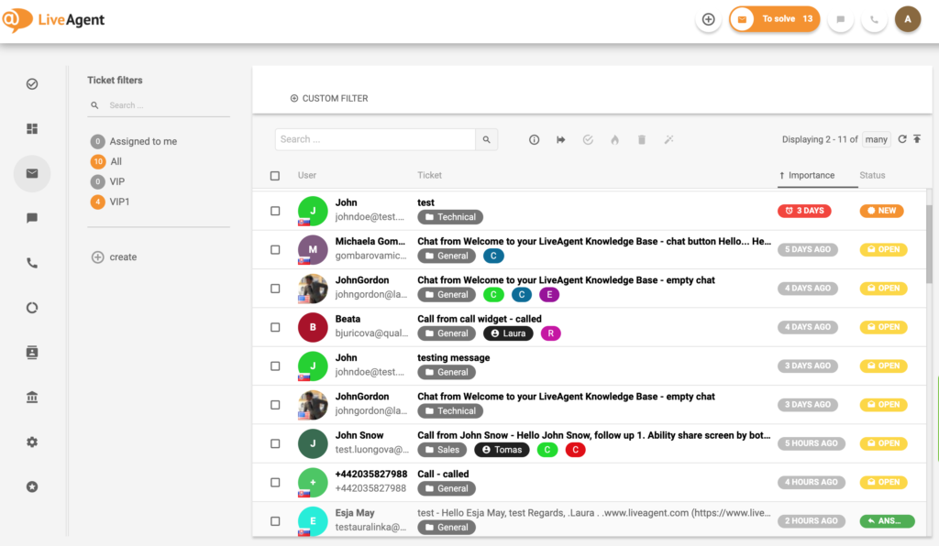Select the trash icon to delete tickets
The image size is (939, 546).
(641, 139)
